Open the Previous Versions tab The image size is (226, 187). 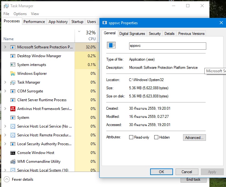(x=191, y=34)
